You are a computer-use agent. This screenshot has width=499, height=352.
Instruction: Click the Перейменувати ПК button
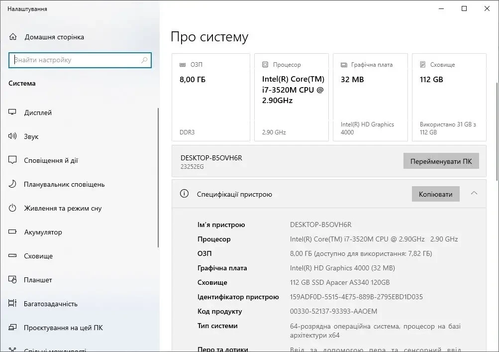tap(441, 161)
